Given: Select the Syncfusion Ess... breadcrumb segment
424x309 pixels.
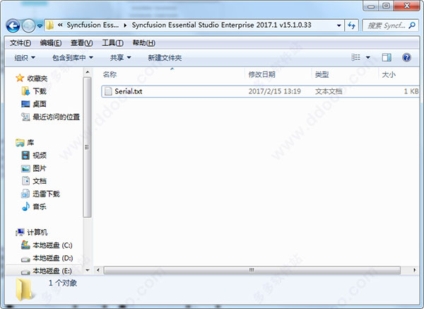Looking at the screenshot, I should (x=93, y=25).
